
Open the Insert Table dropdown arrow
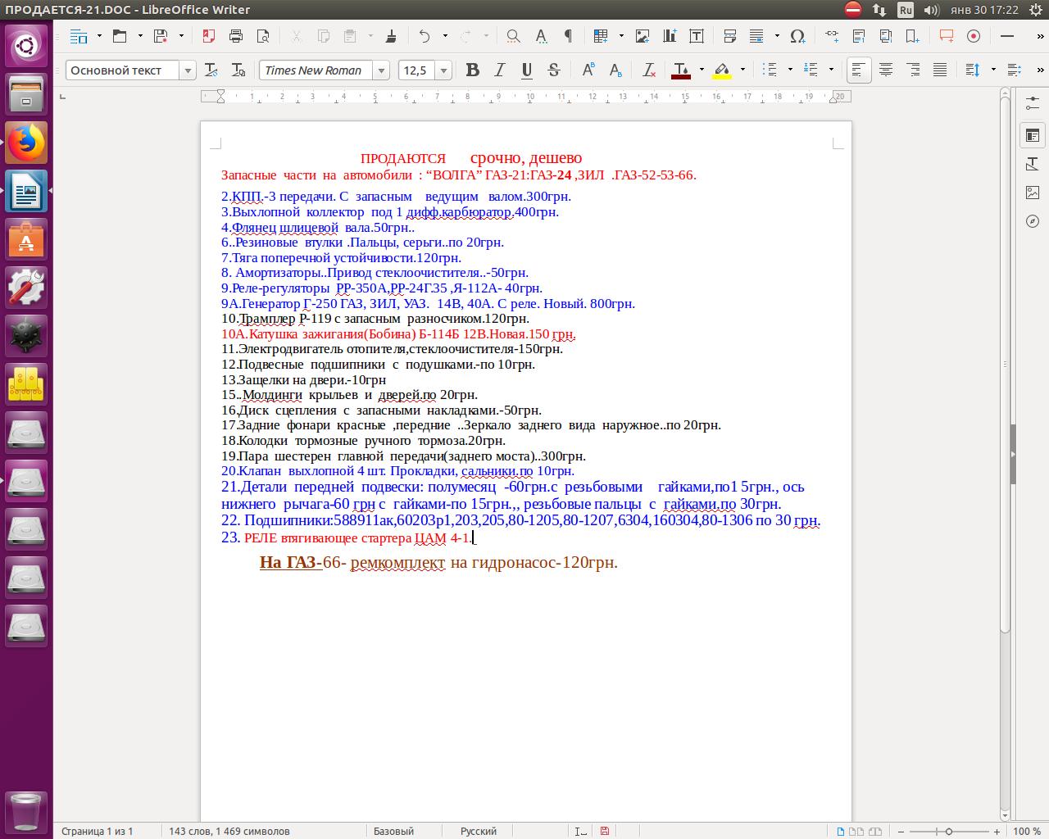click(621, 36)
